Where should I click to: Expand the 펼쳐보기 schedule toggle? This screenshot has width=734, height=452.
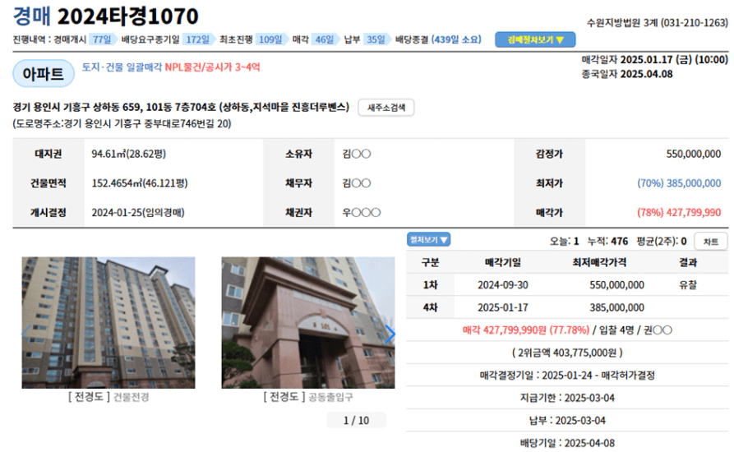point(429,240)
